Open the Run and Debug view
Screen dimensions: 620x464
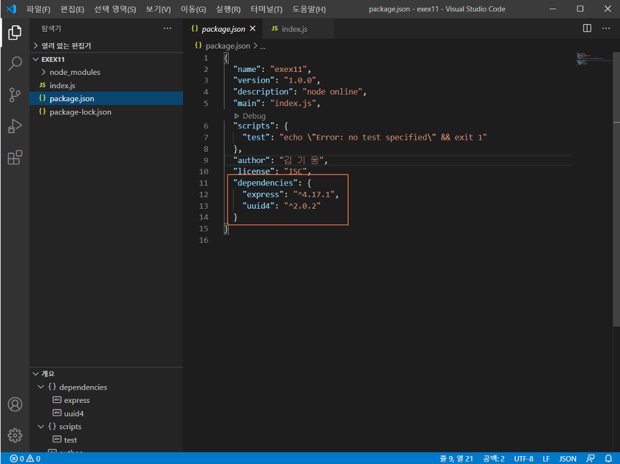pos(14,126)
